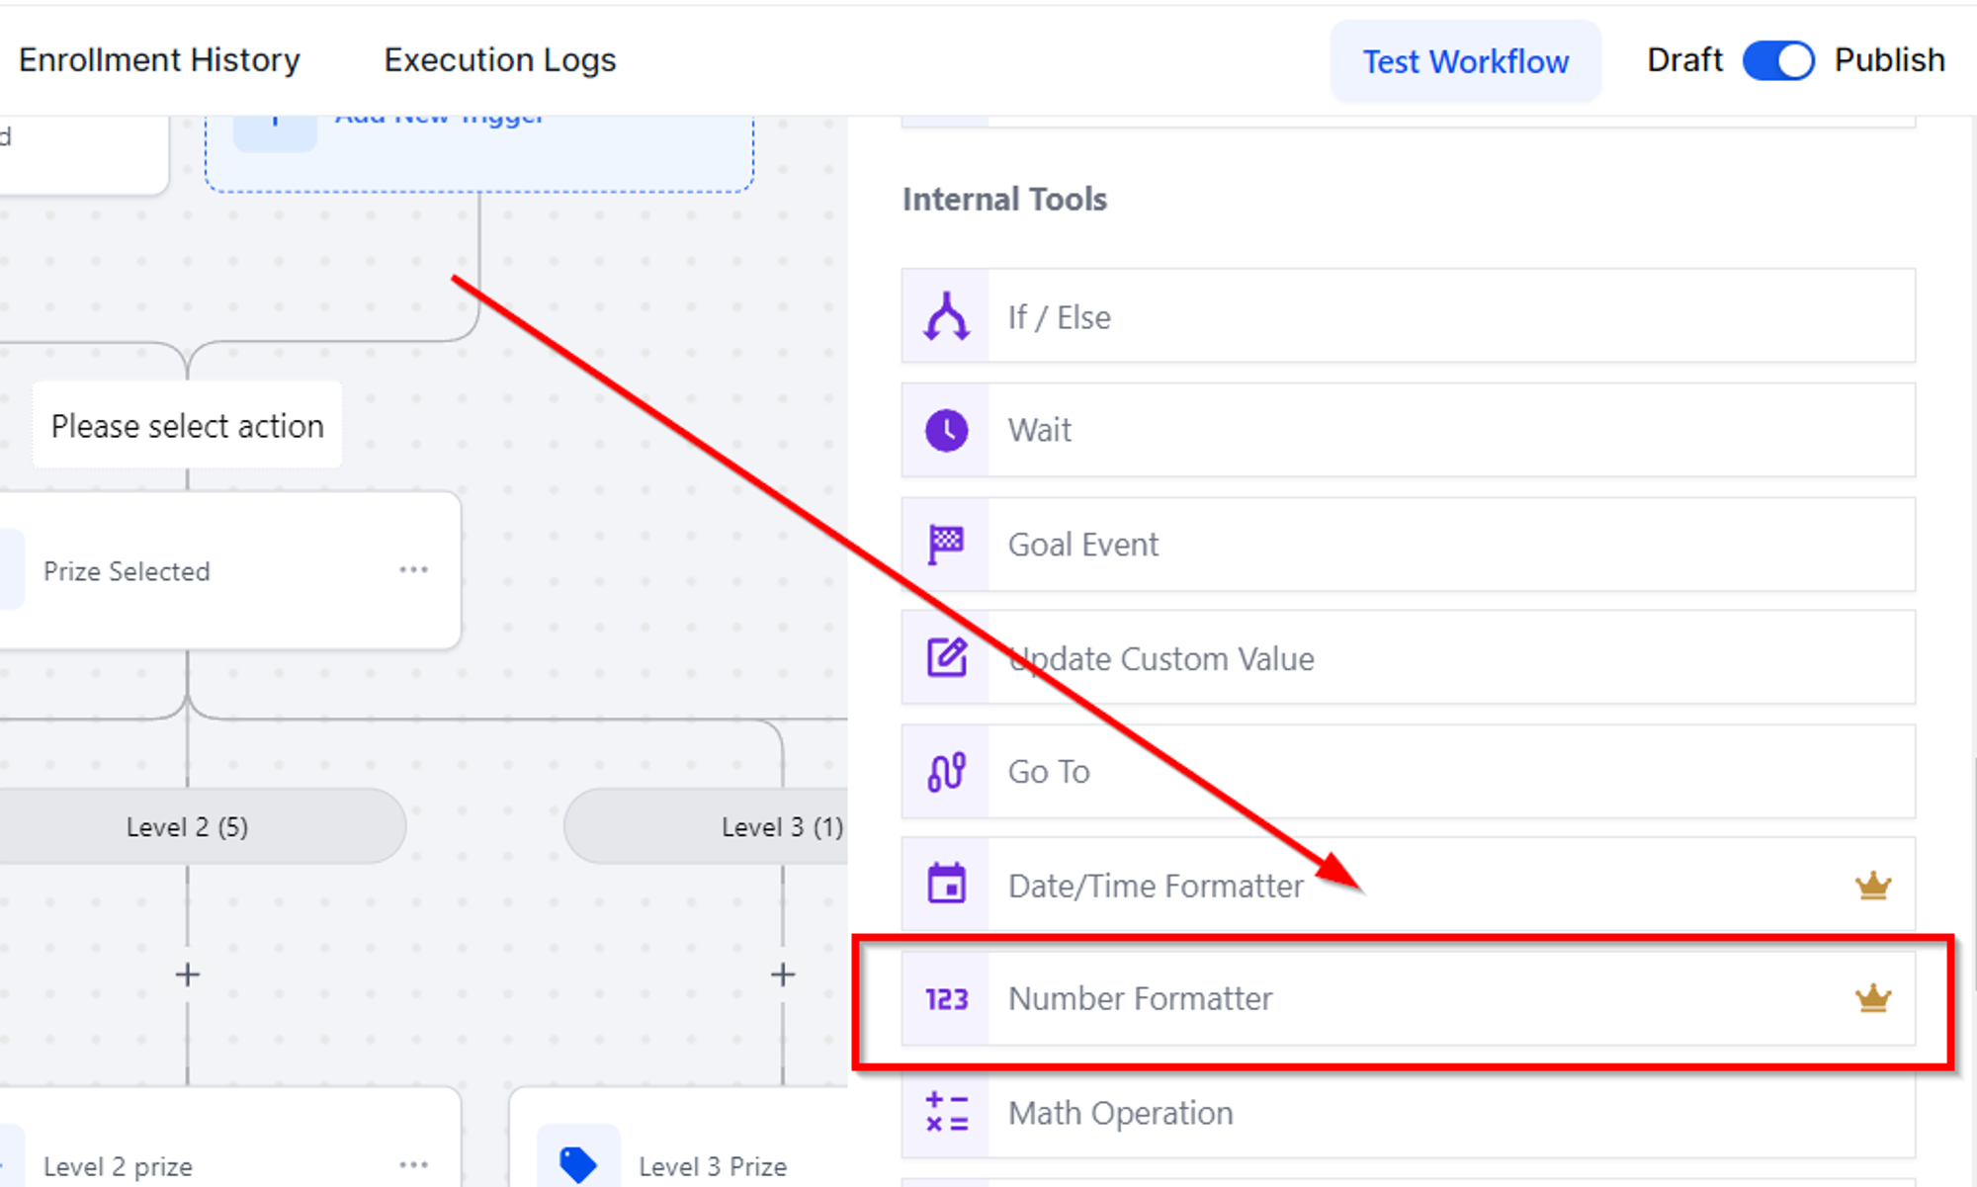Open the Level 3 Prize node

coord(678,1138)
